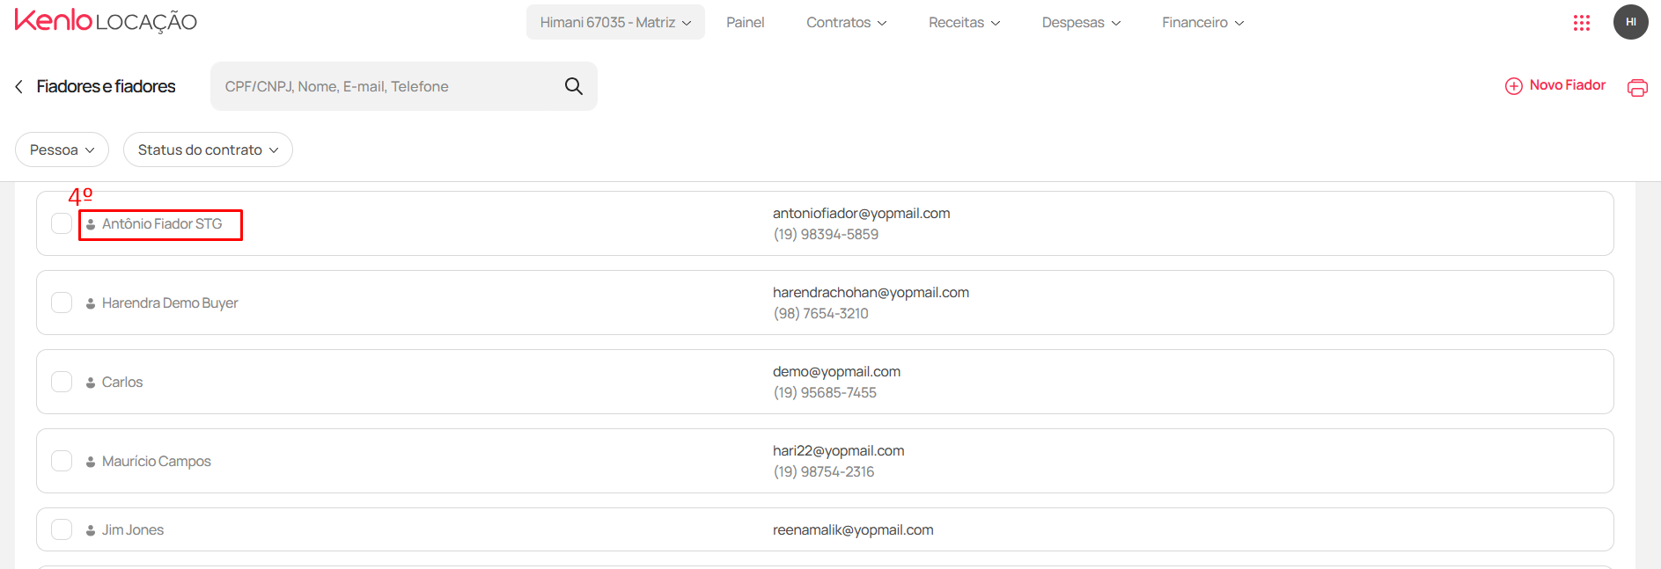1661x569 pixels.
Task: Click the plus icon of Novo Fiador
Action: (x=1514, y=85)
